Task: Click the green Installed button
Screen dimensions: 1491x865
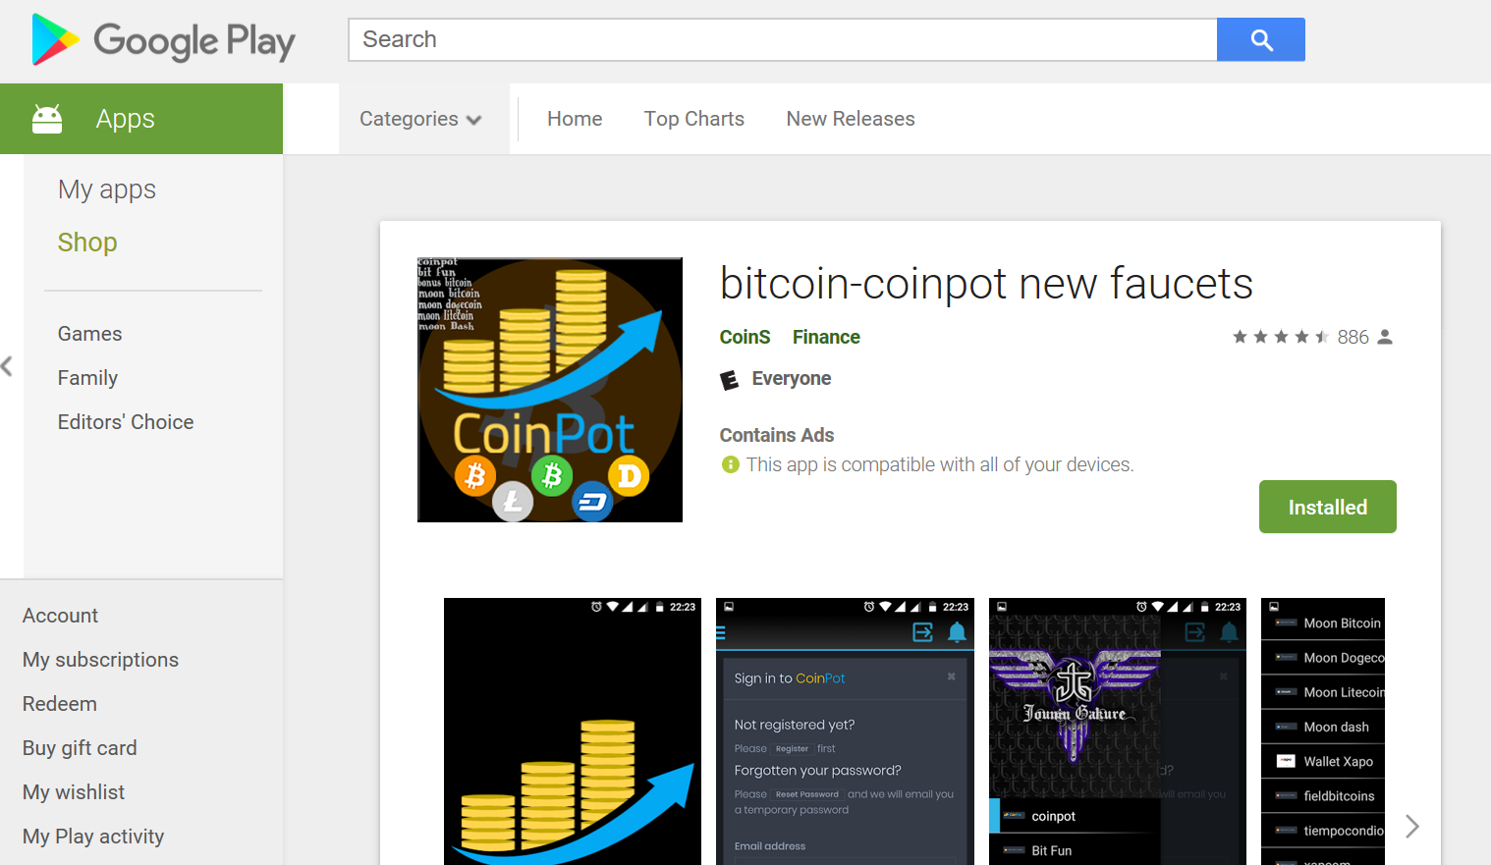Action: pos(1328,507)
